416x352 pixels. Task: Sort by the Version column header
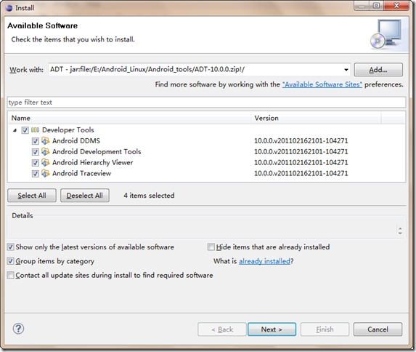(x=316, y=118)
